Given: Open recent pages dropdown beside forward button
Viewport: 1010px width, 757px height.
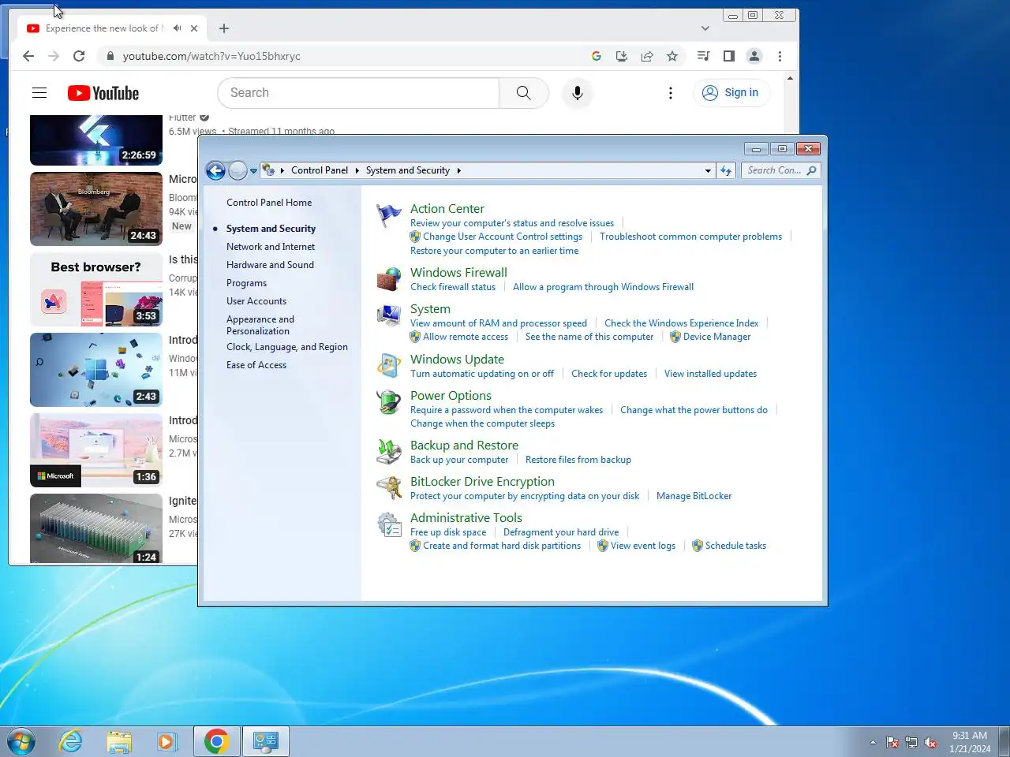Looking at the screenshot, I should (253, 170).
